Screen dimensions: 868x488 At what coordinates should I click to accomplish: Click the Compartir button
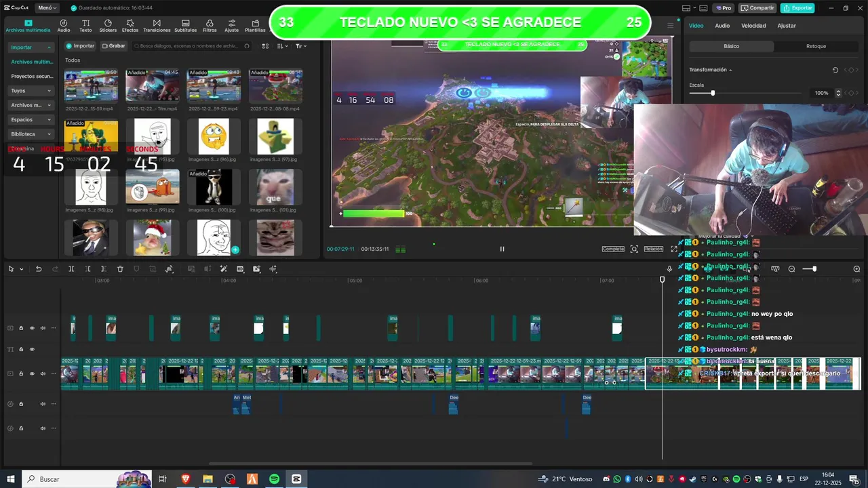[x=757, y=8]
